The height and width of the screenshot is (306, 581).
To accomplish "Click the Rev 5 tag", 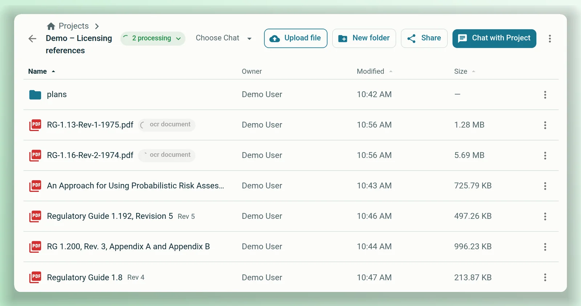I will tap(186, 217).
